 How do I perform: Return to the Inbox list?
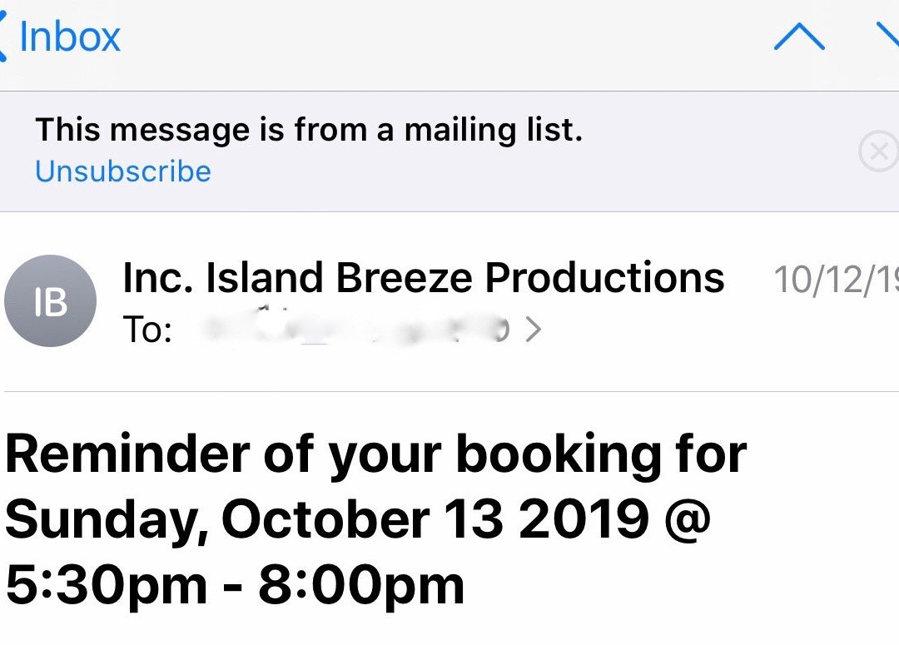(60, 37)
